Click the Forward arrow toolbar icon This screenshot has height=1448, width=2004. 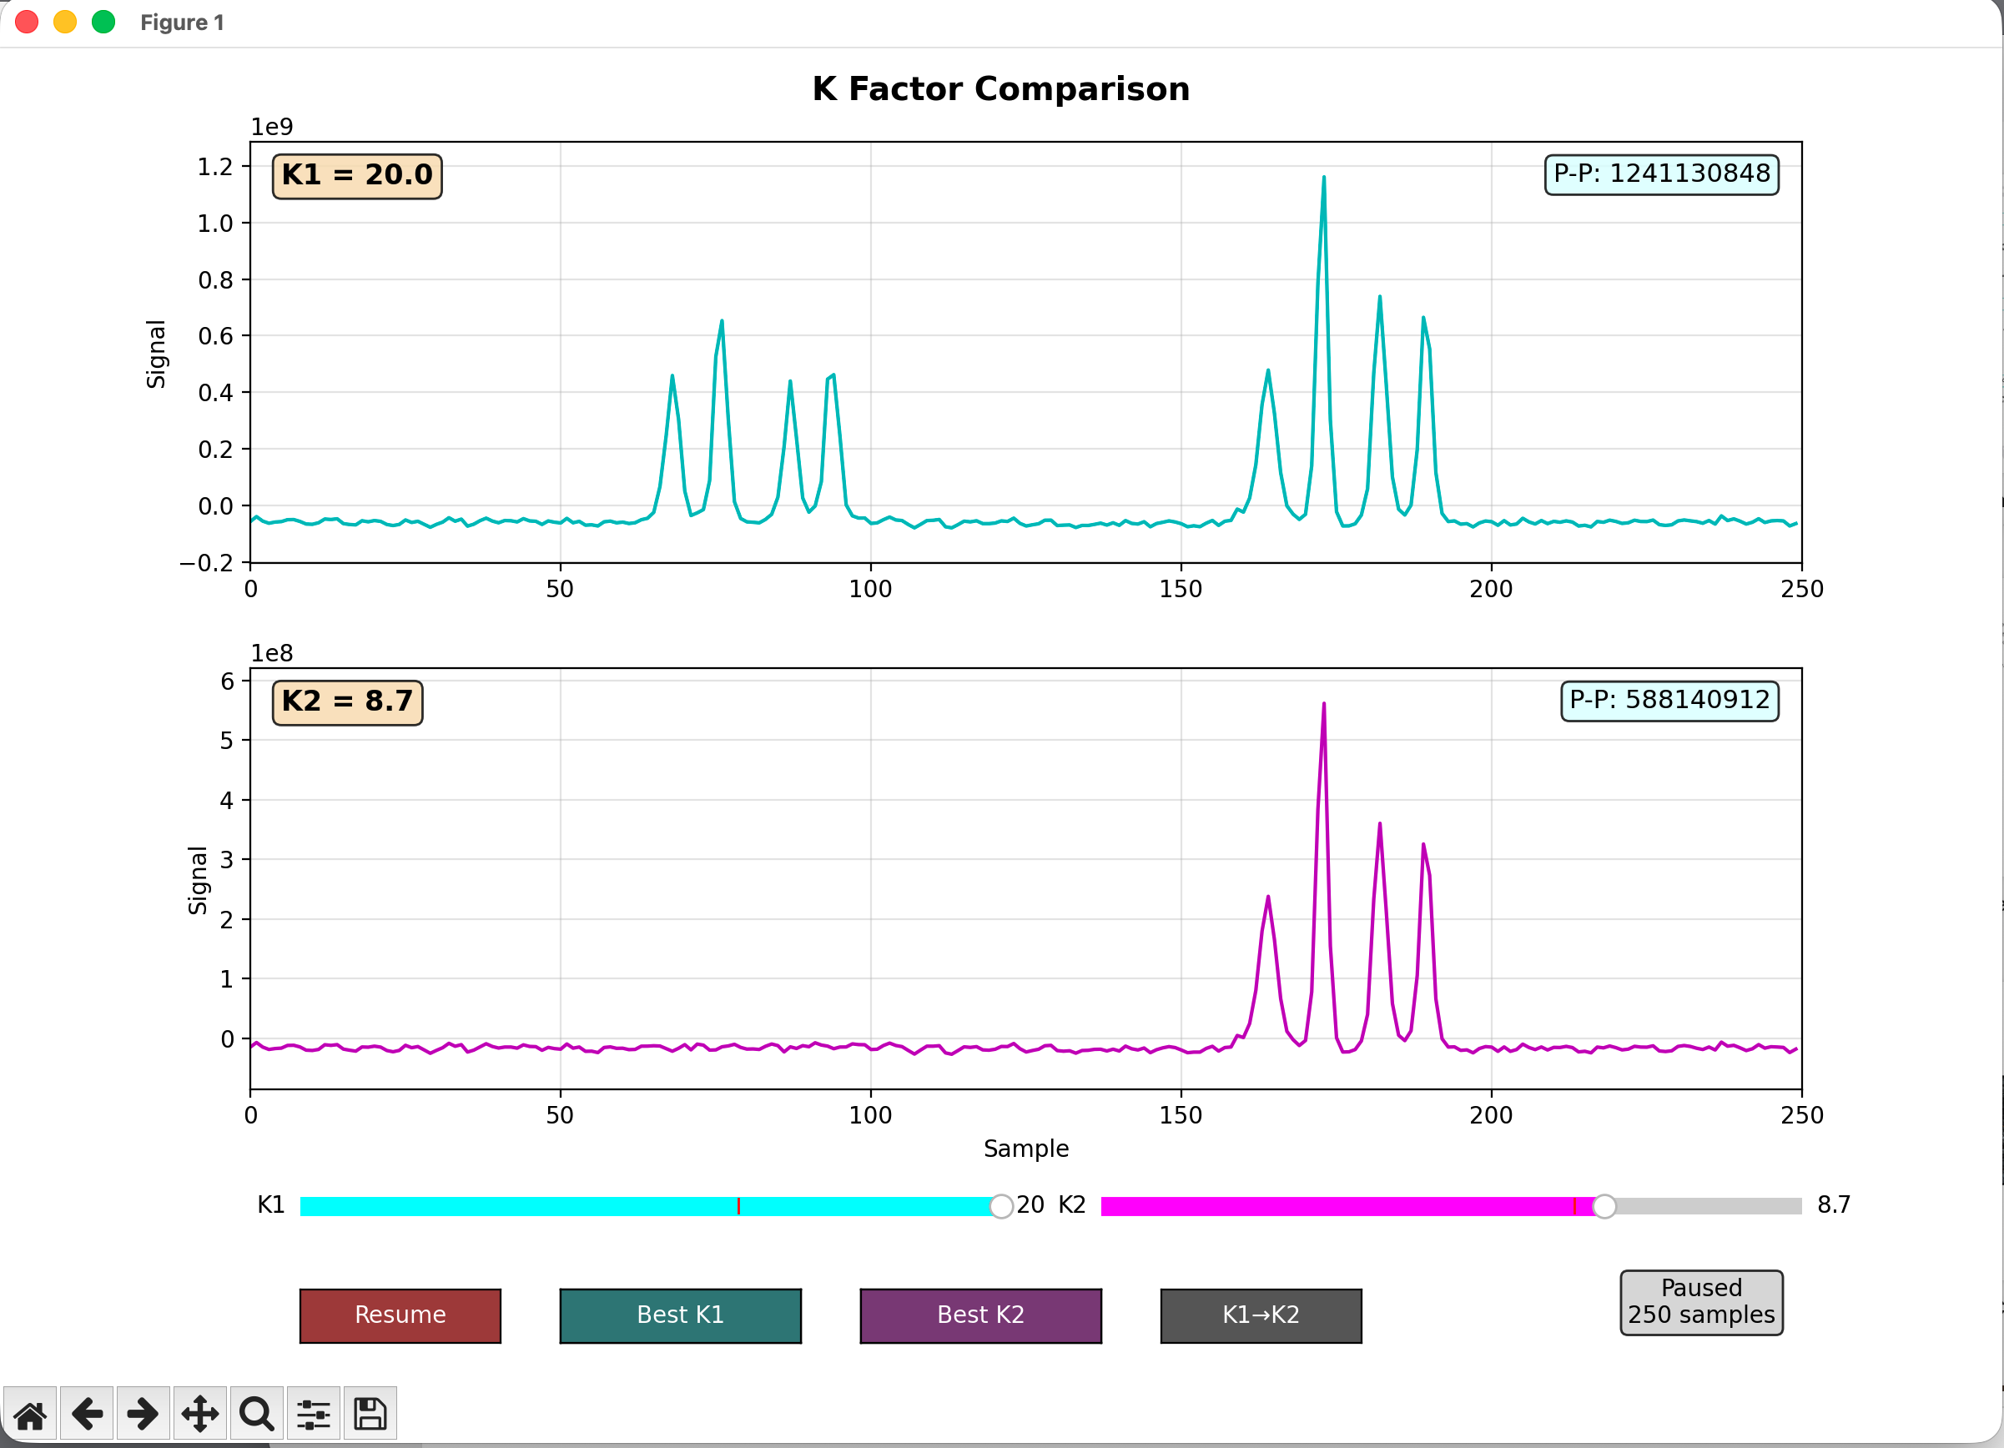click(144, 1414)
